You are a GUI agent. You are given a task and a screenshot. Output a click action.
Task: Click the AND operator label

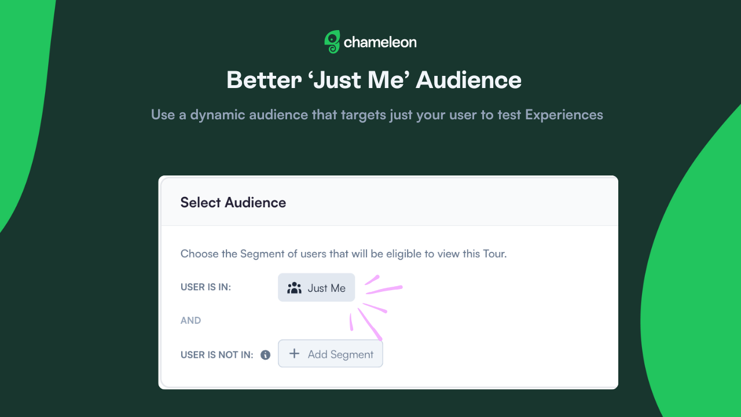point(190,320)
